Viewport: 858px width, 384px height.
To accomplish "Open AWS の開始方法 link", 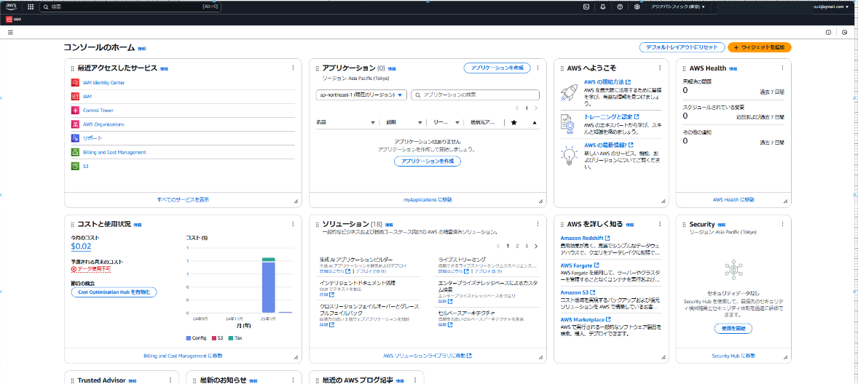I will pyautogui.click(x=607, y=82).
